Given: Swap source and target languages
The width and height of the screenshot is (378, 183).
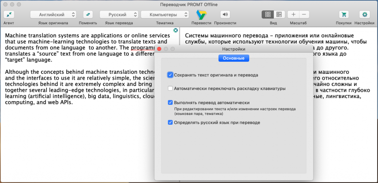Looking at the screenshot, I should 88,15.
